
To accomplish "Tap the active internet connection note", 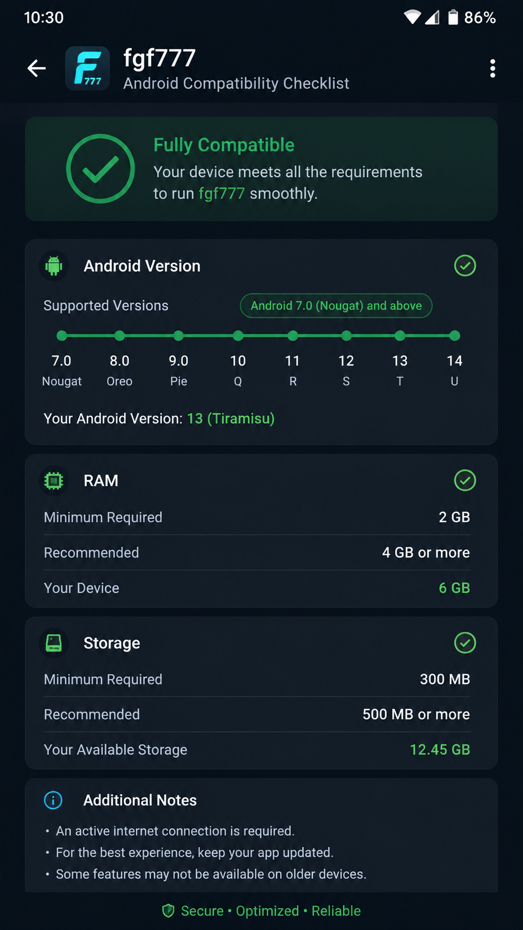I will pyautogui.click(x=175, y=831).
